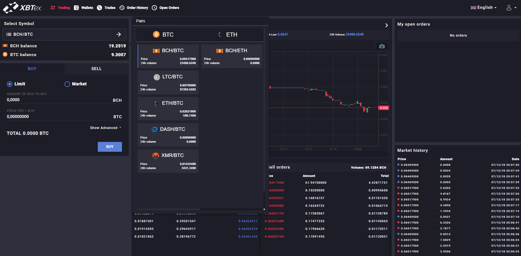Click sell order total 0.01120031
521x256 pixels.
pos(378,236)
